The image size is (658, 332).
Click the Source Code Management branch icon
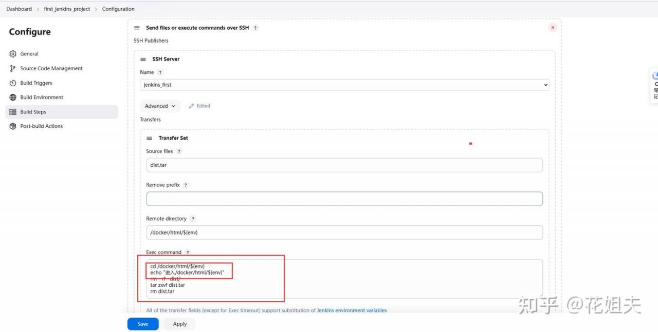[x=13, y=68]
